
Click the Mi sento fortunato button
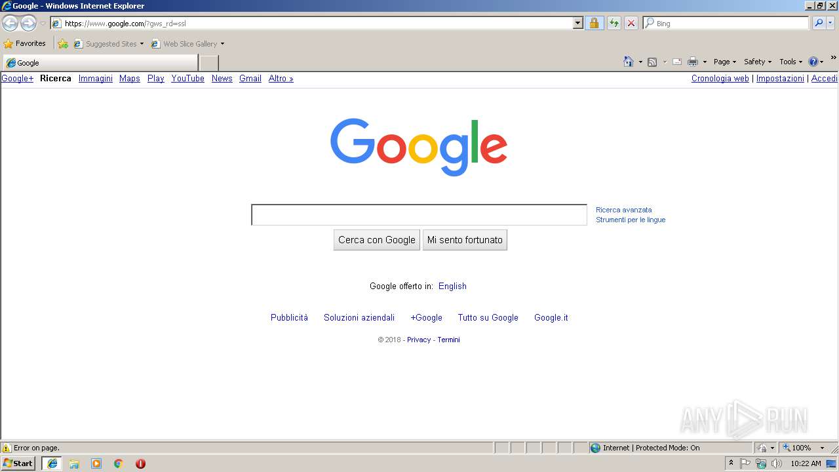pos(465,240)
